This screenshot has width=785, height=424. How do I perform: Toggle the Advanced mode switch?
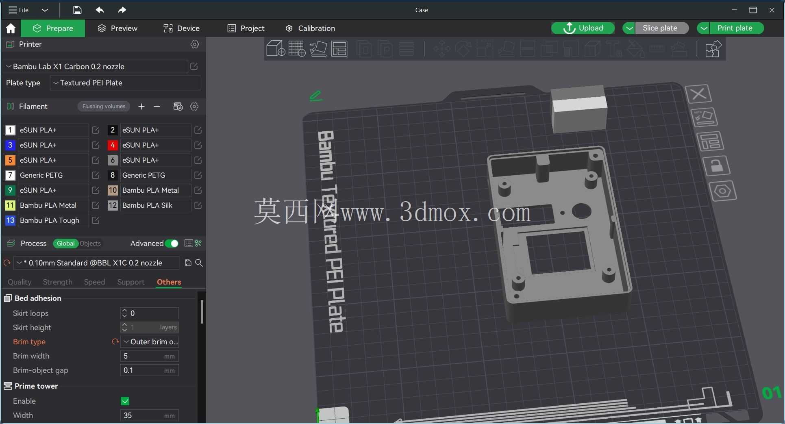tap(172, 244)
